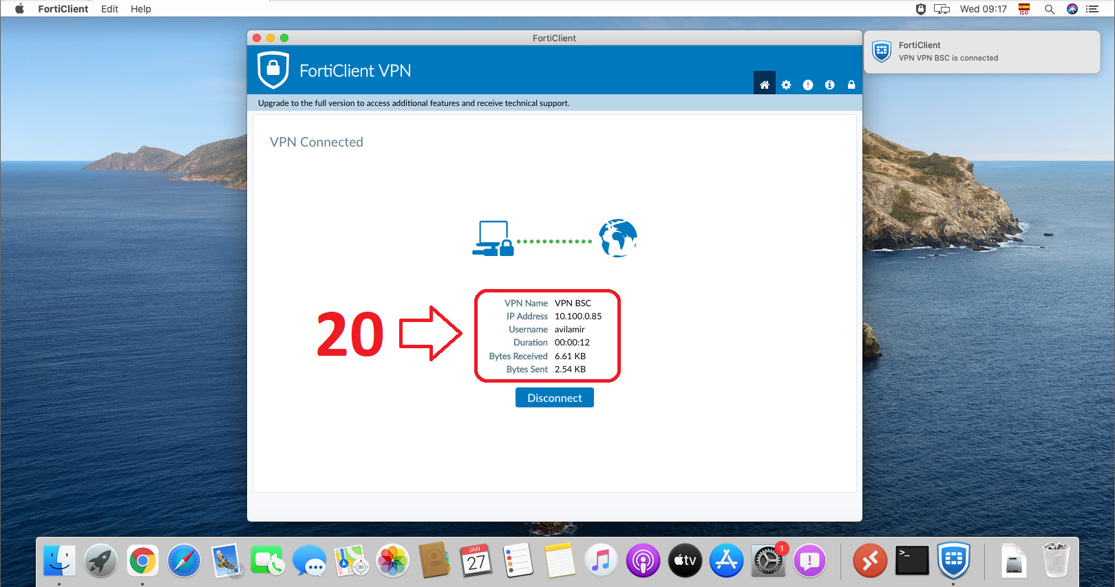Open the settings gear in FortiClient header

[x=786, y=85]
